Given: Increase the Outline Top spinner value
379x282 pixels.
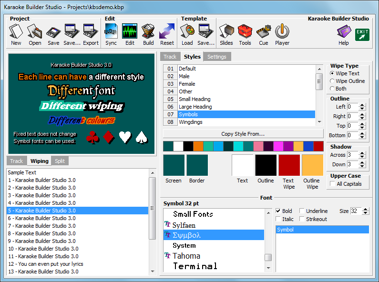Looking at the screenshot, I should pyautogui.click(x=362, y=124).
